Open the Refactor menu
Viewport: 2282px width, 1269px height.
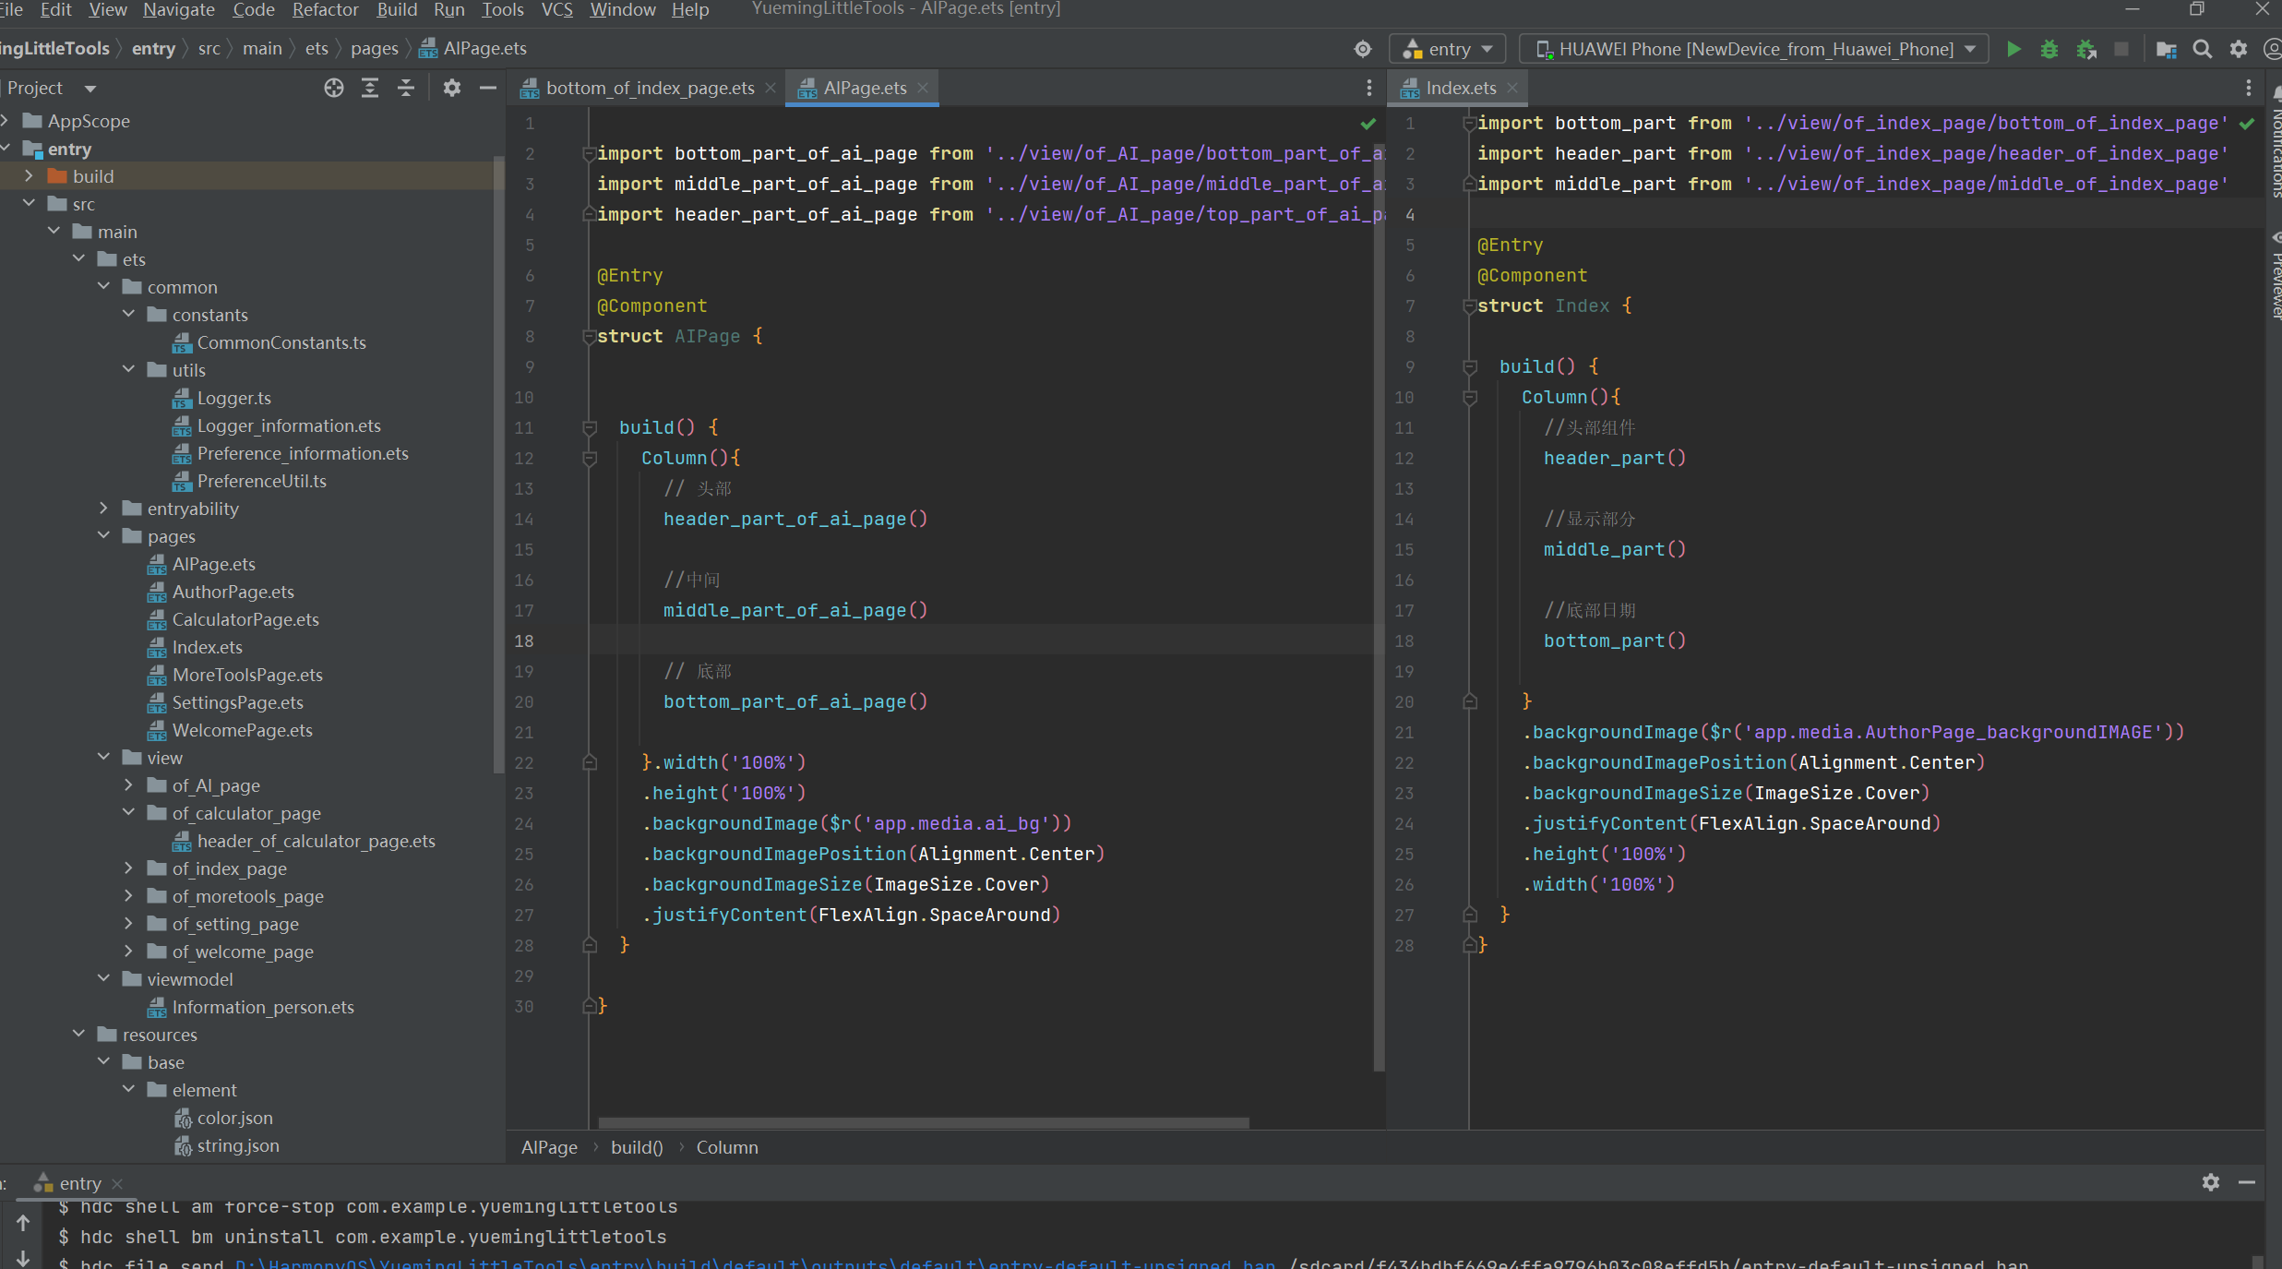coord(325,9)
